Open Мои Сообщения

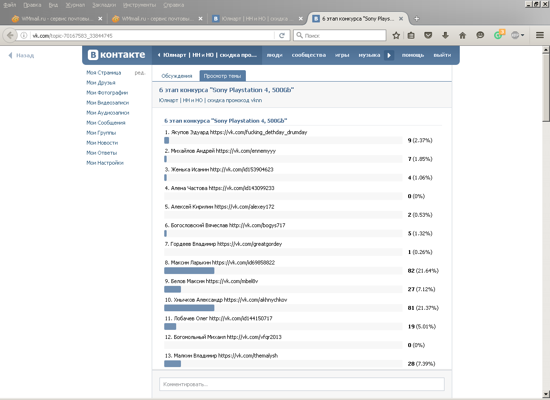(106, 123)
